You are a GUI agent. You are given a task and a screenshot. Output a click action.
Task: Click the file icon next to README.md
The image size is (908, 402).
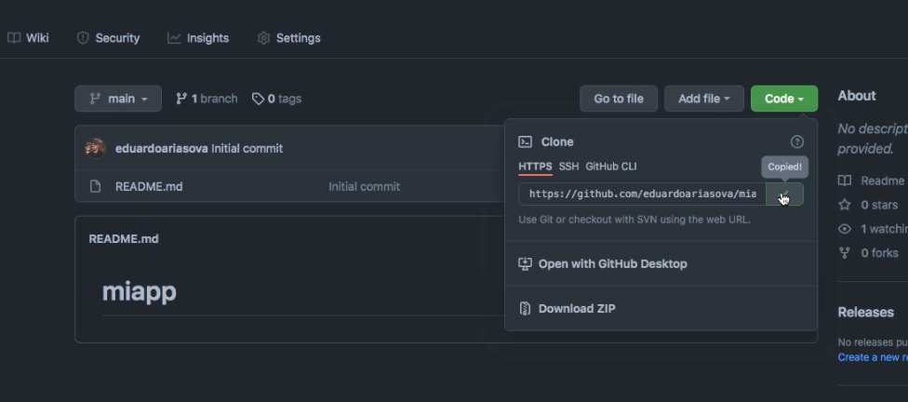tap(95, 186)
